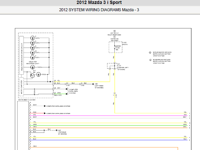Click the arrowhead ending the green GRN wire
This screenshot has height=150, width=200.
pyautogui.click(x=67, y=94)
